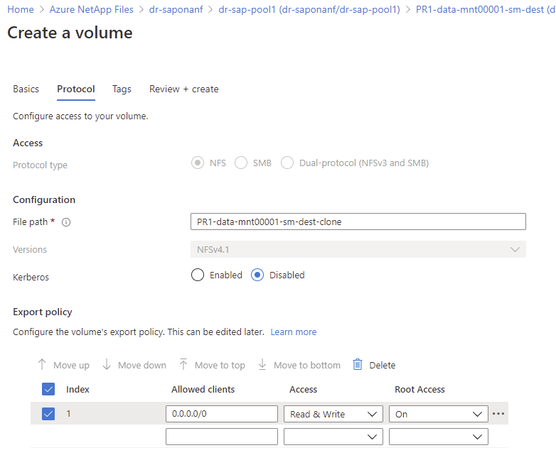This screenshot has width=556, height=465.
Task: Select the Kerberos Enabled radio button
Action: (198, 275)
